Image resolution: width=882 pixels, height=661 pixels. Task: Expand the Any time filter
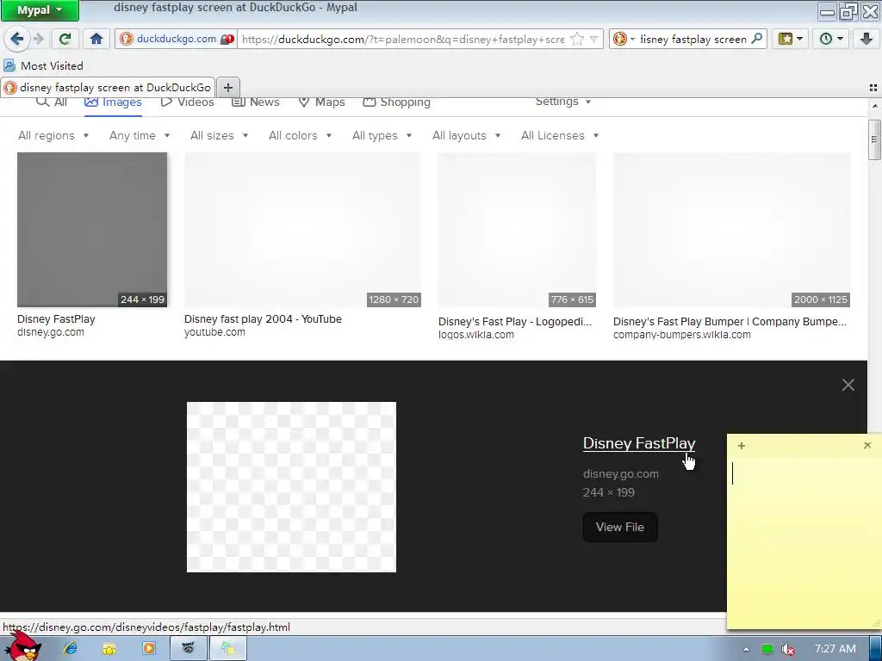point(140,135)
